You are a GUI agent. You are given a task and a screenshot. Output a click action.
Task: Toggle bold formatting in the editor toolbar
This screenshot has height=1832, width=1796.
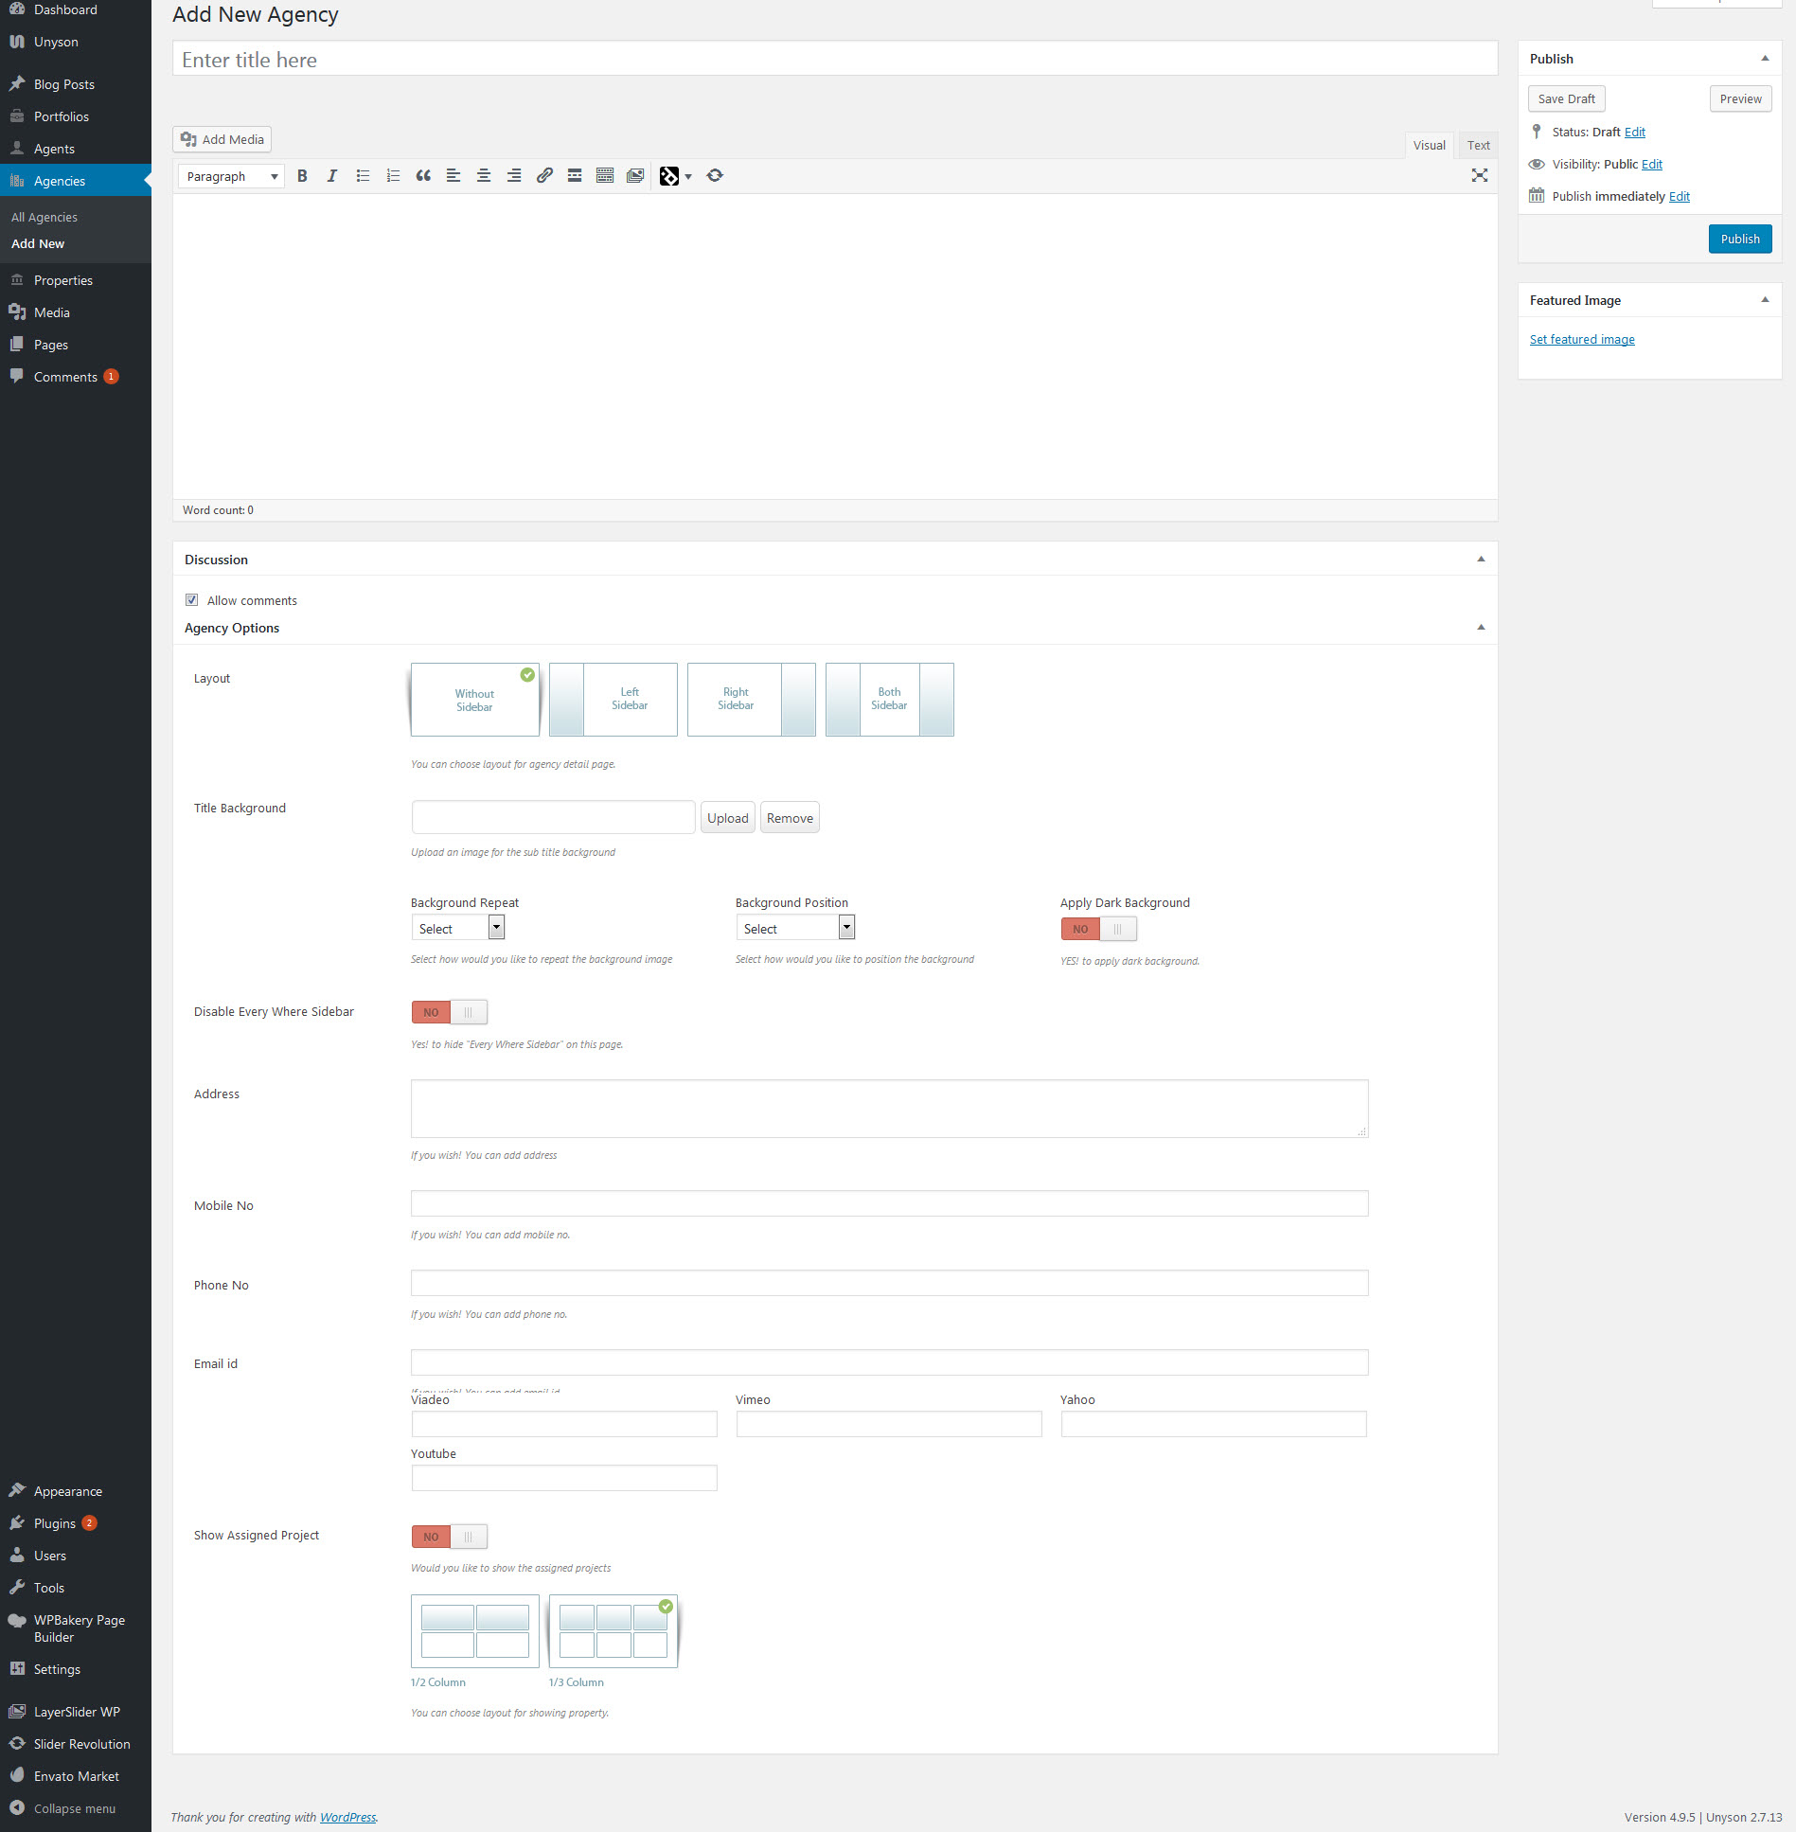point(302,176)
